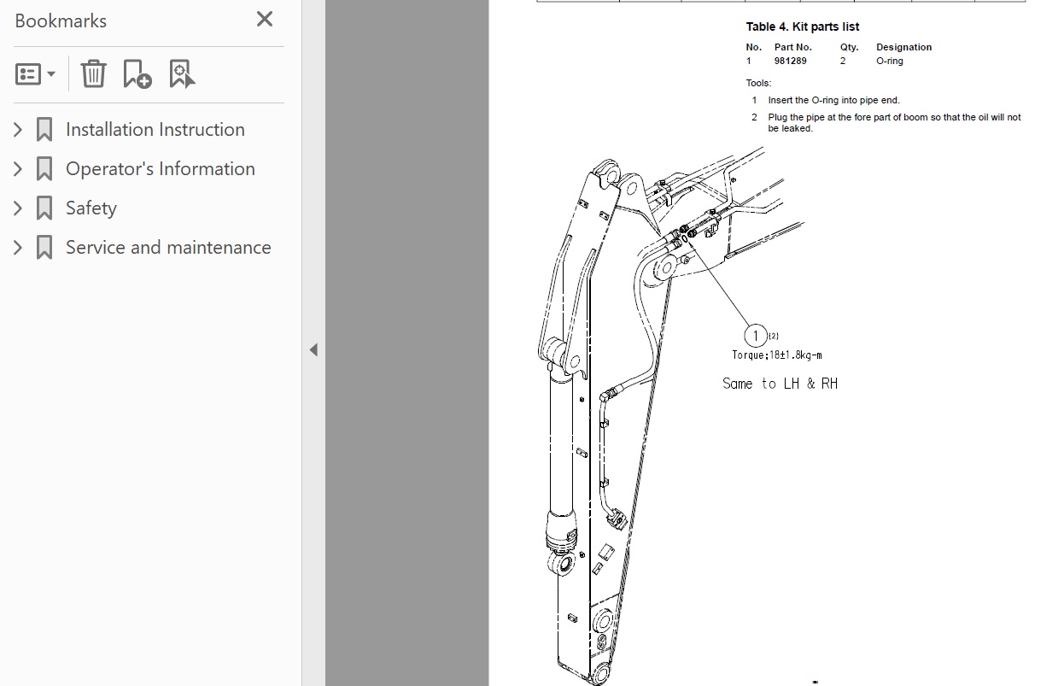Screen dimensions: 1064x686
Task: Jump to Operator's Information section
Action: pos(160,169)
